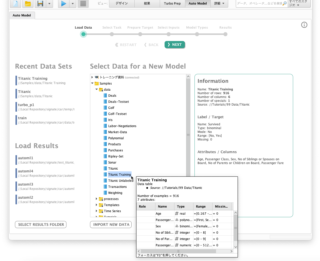Image resolution: width=320 pixels, height=261 pixels.
Task: Open the save options dropdown arrow
Action: point(49,4)
